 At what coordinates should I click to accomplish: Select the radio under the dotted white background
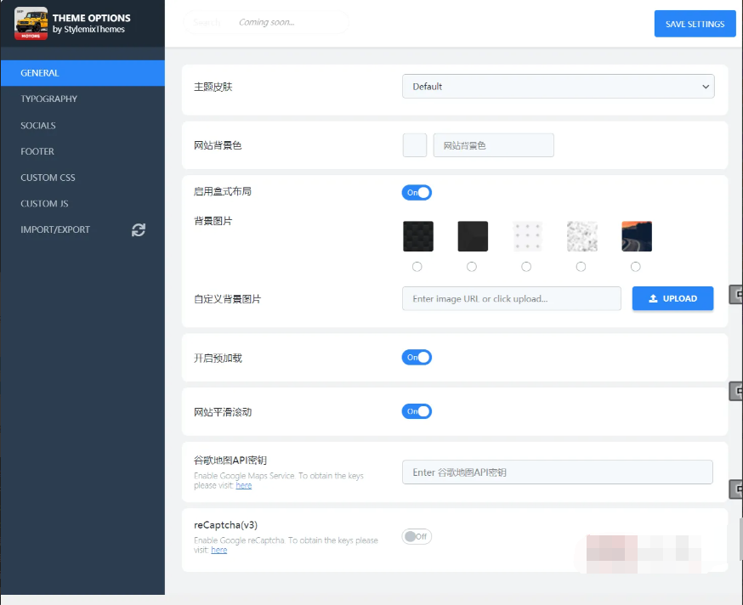[x=526, y=267]
